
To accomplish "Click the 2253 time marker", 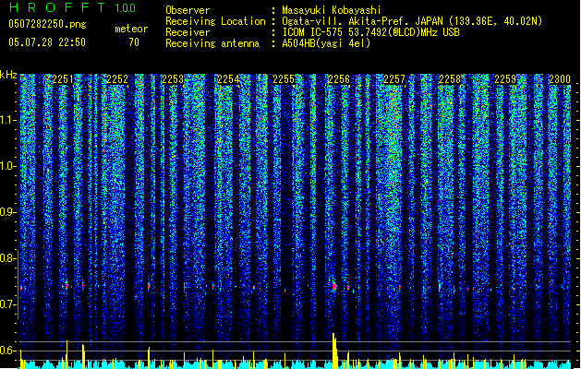I will [173, 78].
